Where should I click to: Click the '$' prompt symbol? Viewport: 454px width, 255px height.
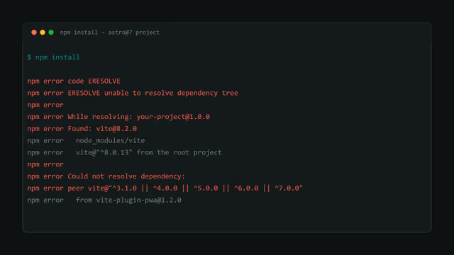(x=29, y=57)
